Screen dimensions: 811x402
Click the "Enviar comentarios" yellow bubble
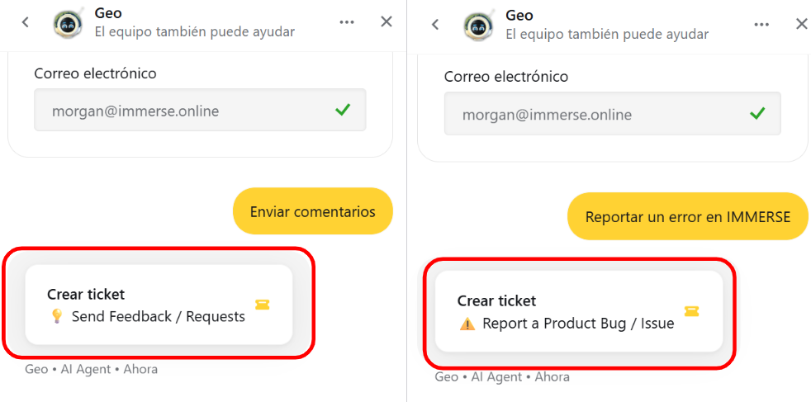pyautogui.click(x=312, y=211)
